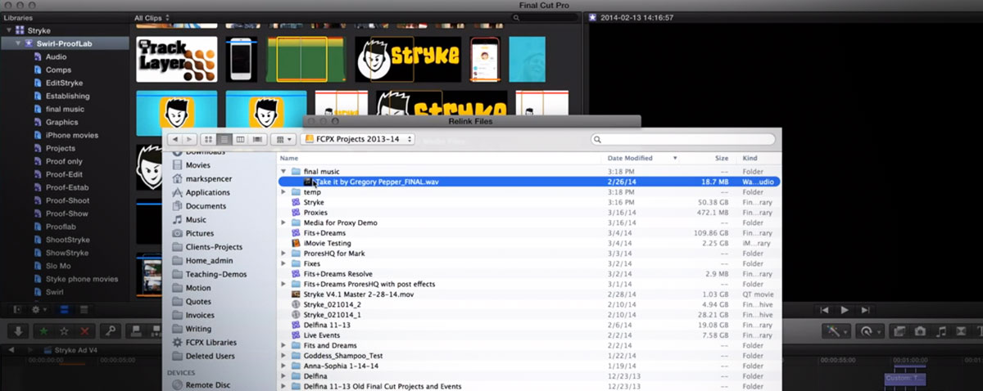This screenshot has height=391, width=983.
Task: Select Take it by Gregory Pepper_FINAL.wav file
Action: tap(529, 182)
